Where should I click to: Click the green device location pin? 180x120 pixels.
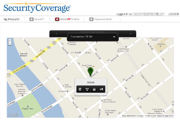pyautogui.click(x=90, y=72)
